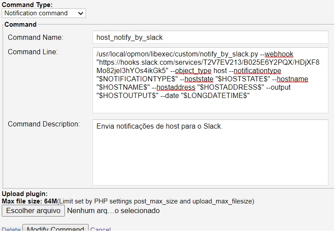The image size is (335, 231).
Task: Click the Cancel link
Action: 100,229
